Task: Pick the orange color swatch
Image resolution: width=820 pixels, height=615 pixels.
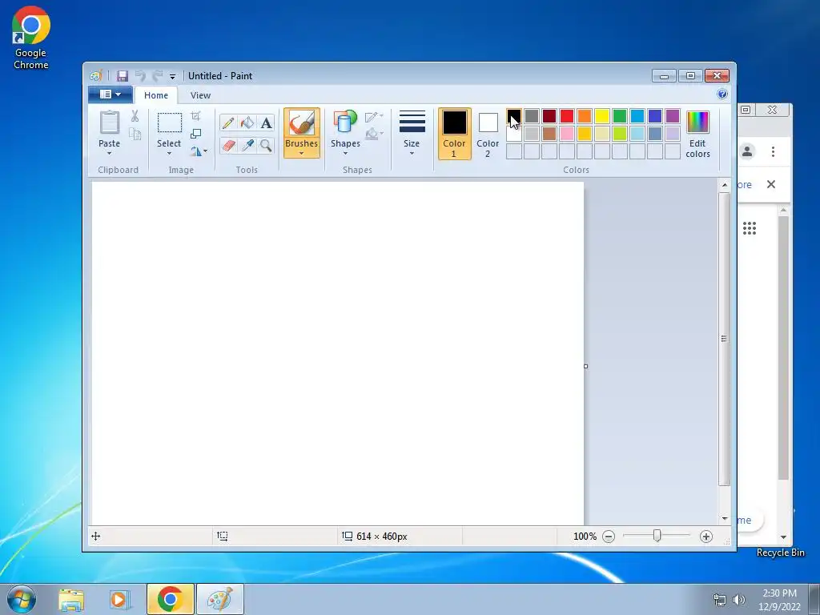Action: click(585, 116)
